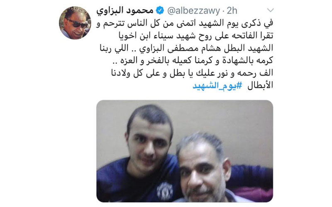The width and height of the screenshot is (332, 207).
Task: Open the @albezzawy handle link
Action: pyautogui.click(x=193, y=11)
